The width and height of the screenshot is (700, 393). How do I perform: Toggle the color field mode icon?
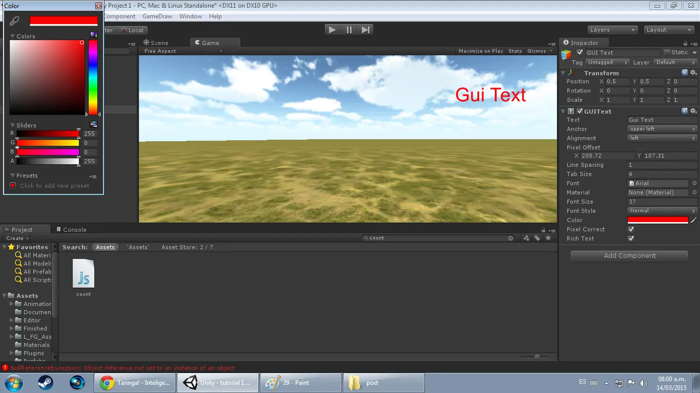pyautogui.click(x=93, y=35)
